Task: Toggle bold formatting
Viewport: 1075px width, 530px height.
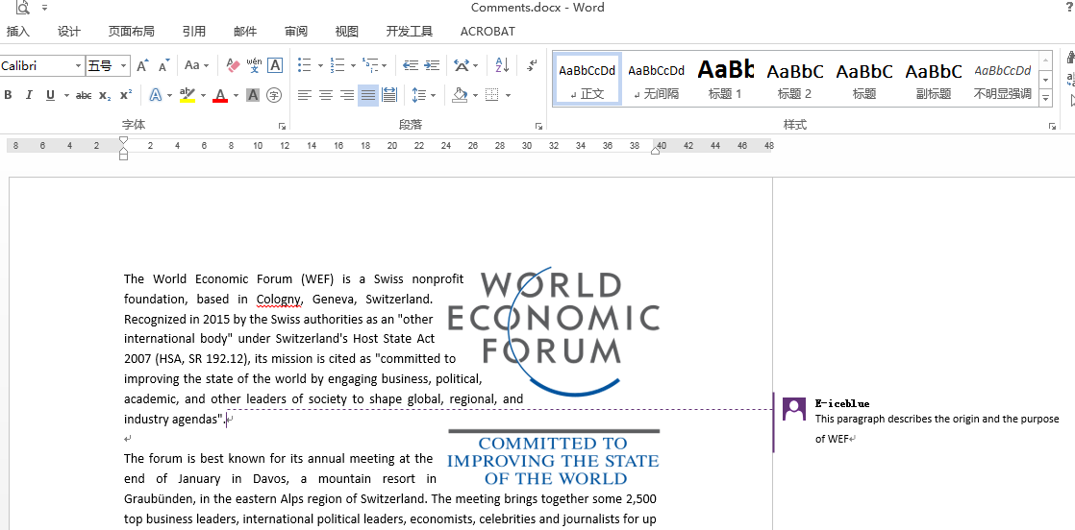Action: coord(9,95)
